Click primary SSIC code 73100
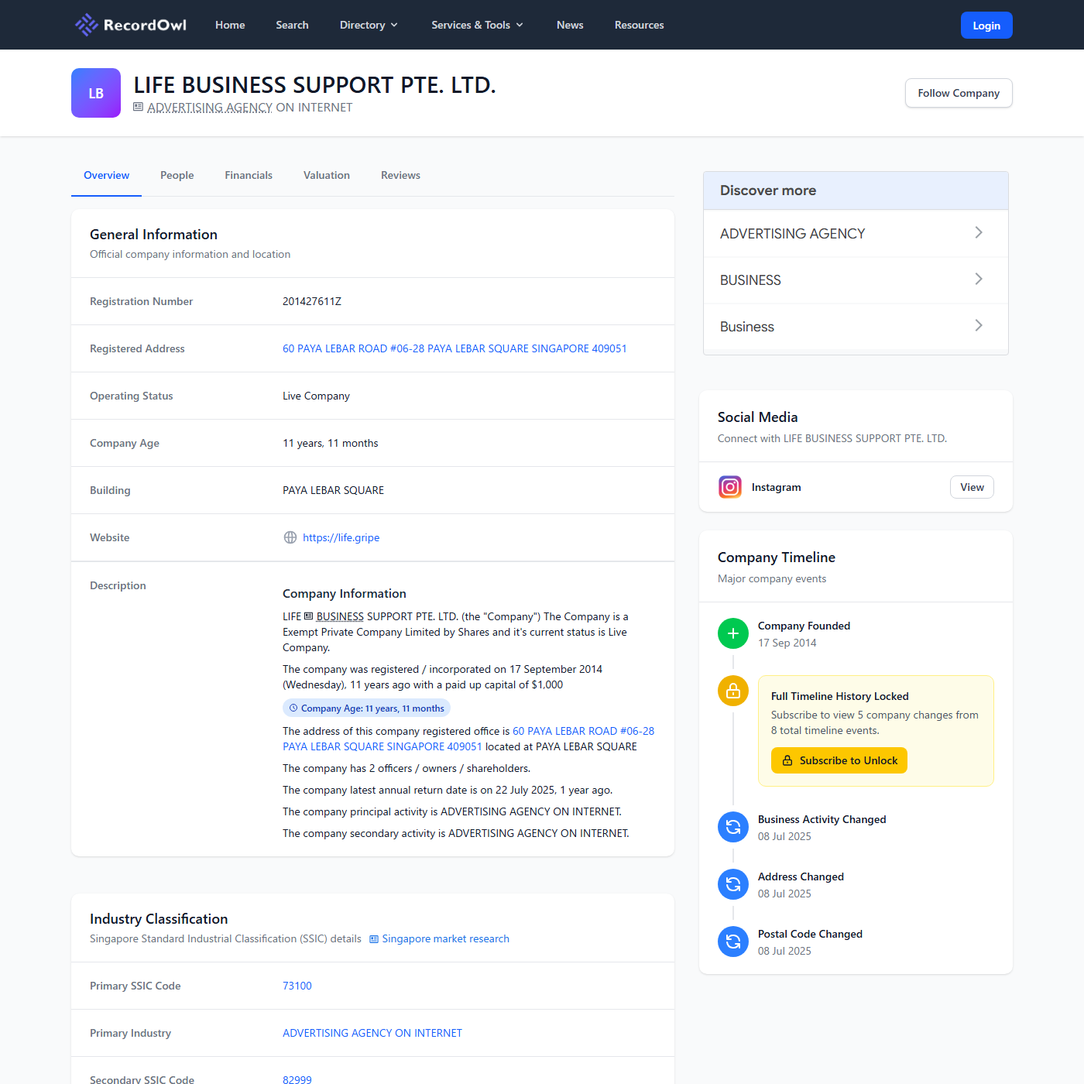Screen dimensions: 1084x1084 point(297,986)
